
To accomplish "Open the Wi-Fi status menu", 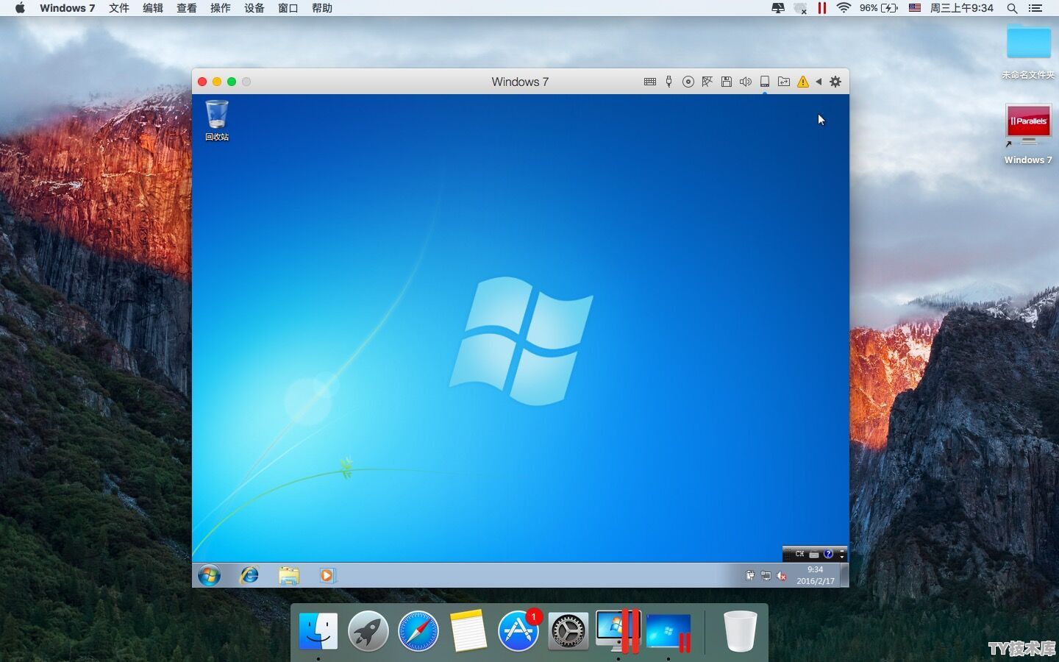I will pos(844,8).
